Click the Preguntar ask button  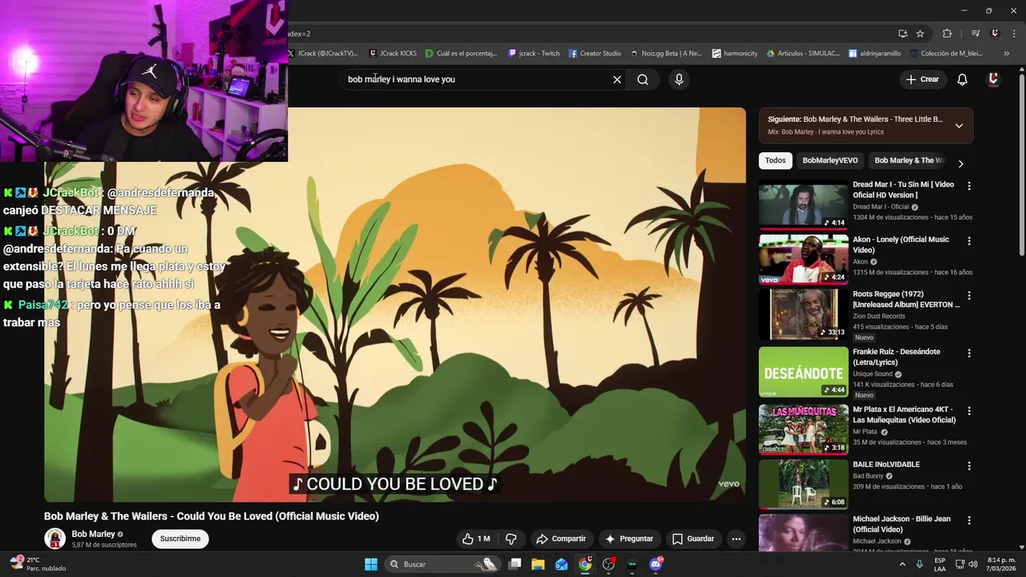630,539
